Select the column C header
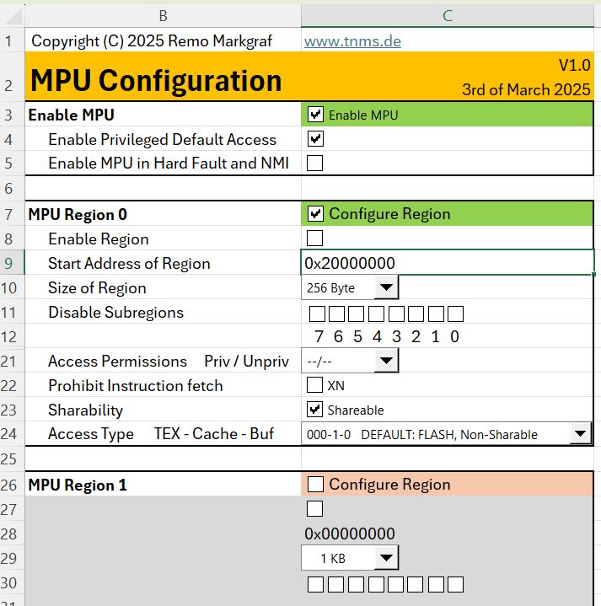 [447, 15]
